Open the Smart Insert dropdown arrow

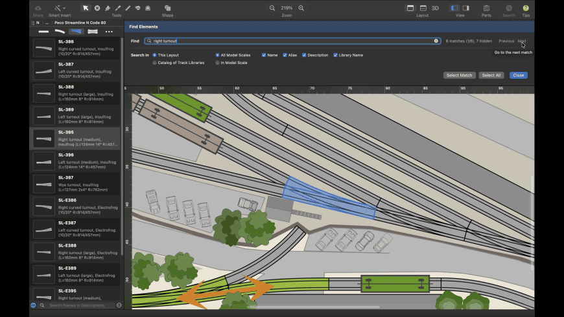(x=64, y=8)
